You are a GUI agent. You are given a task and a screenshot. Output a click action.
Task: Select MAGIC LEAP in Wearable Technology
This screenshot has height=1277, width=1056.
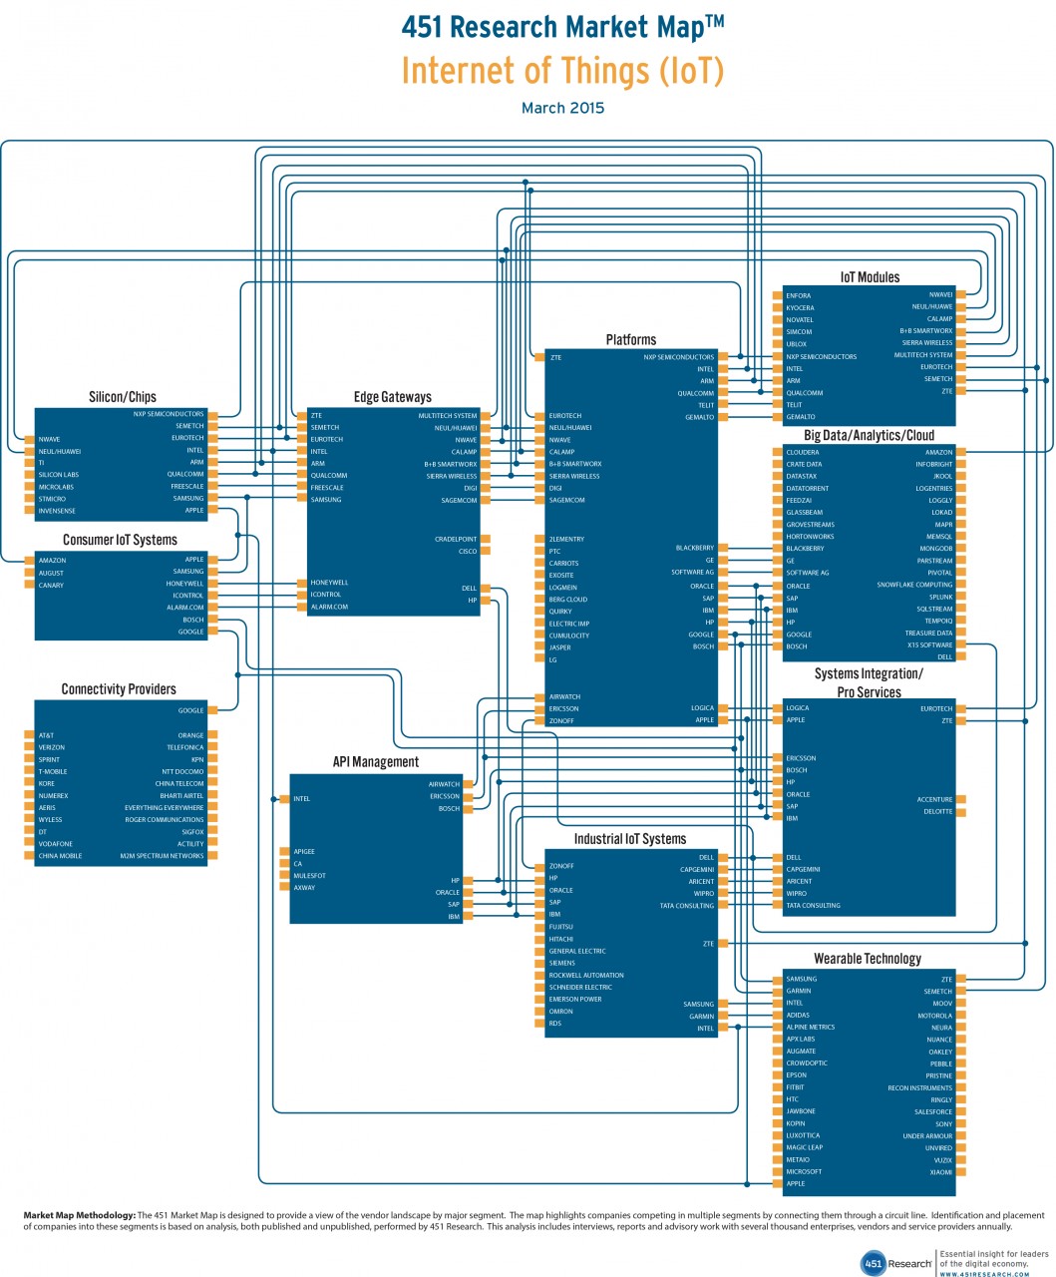[804, 1147]
